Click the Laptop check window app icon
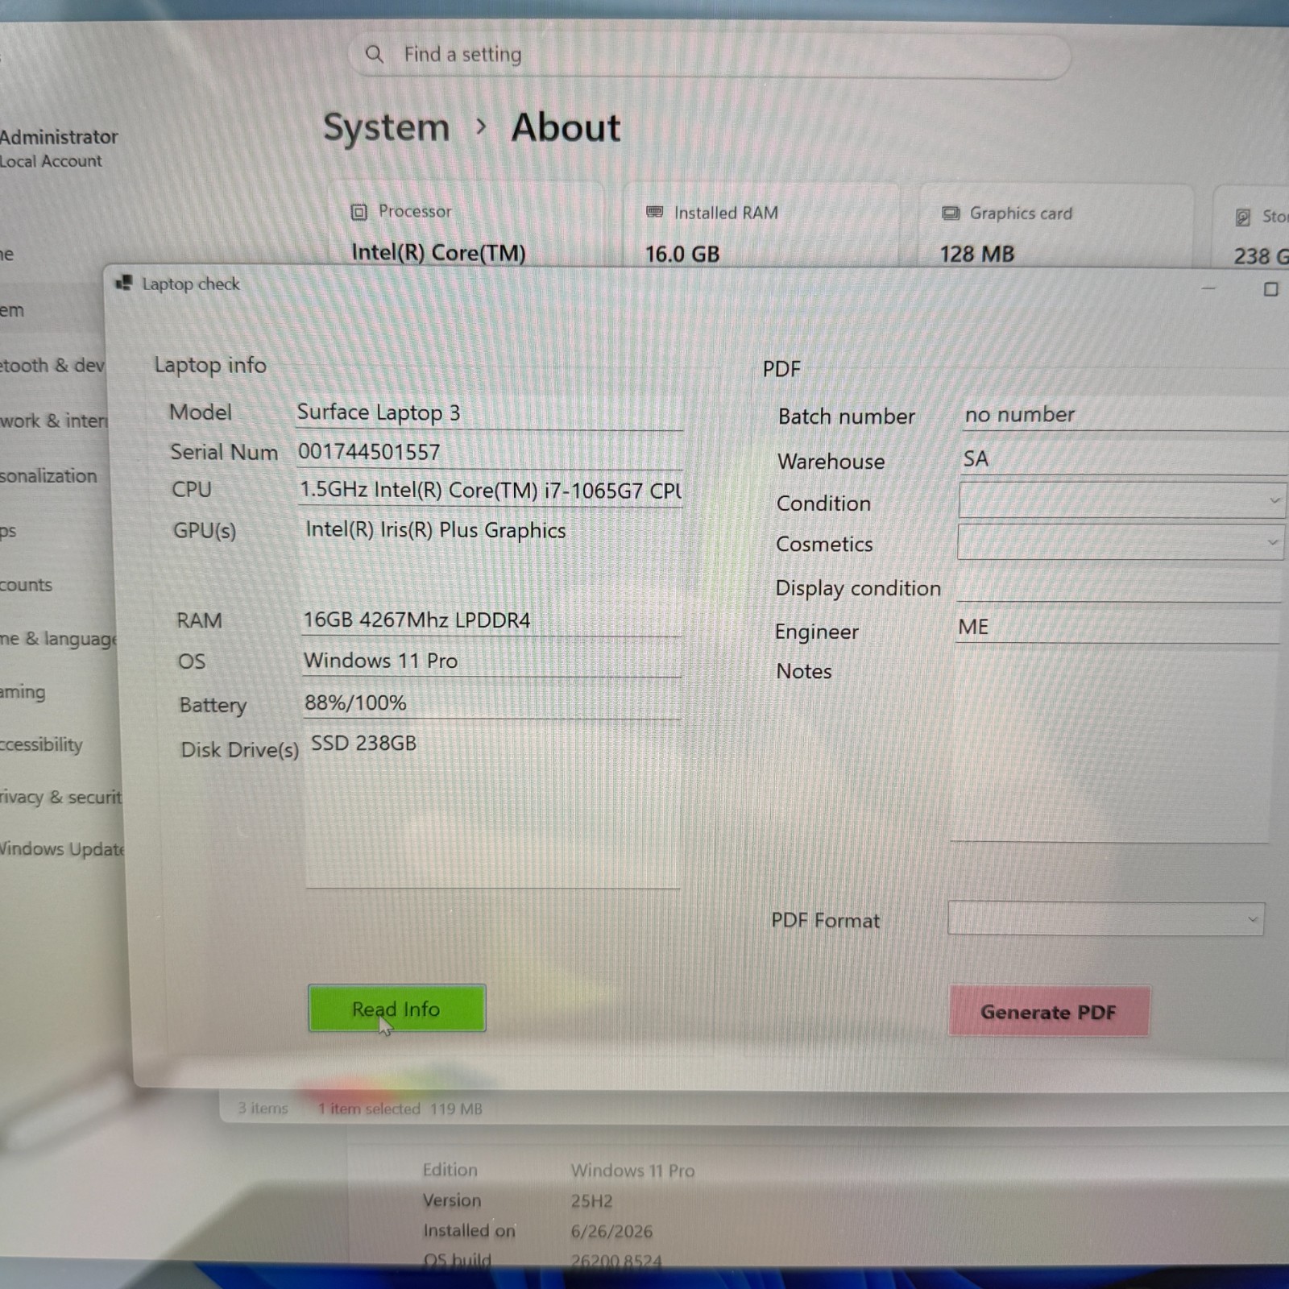This screenshot has width=1289, height=1289. coord(124,283)
